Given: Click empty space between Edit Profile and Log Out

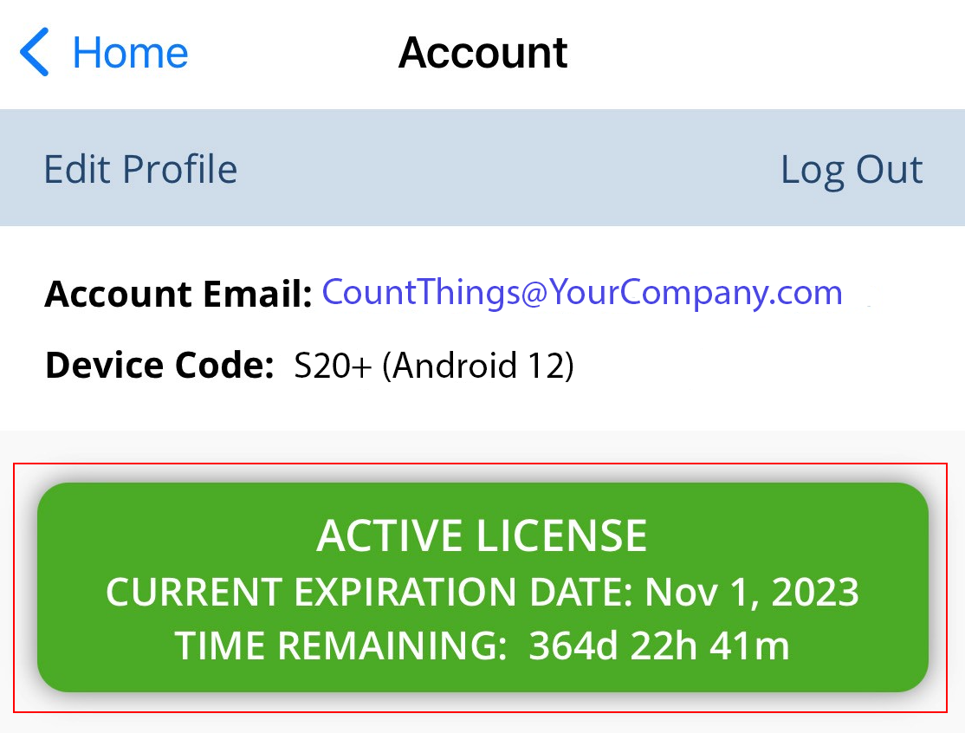Looking at the screenshot, I should (511, 169).
